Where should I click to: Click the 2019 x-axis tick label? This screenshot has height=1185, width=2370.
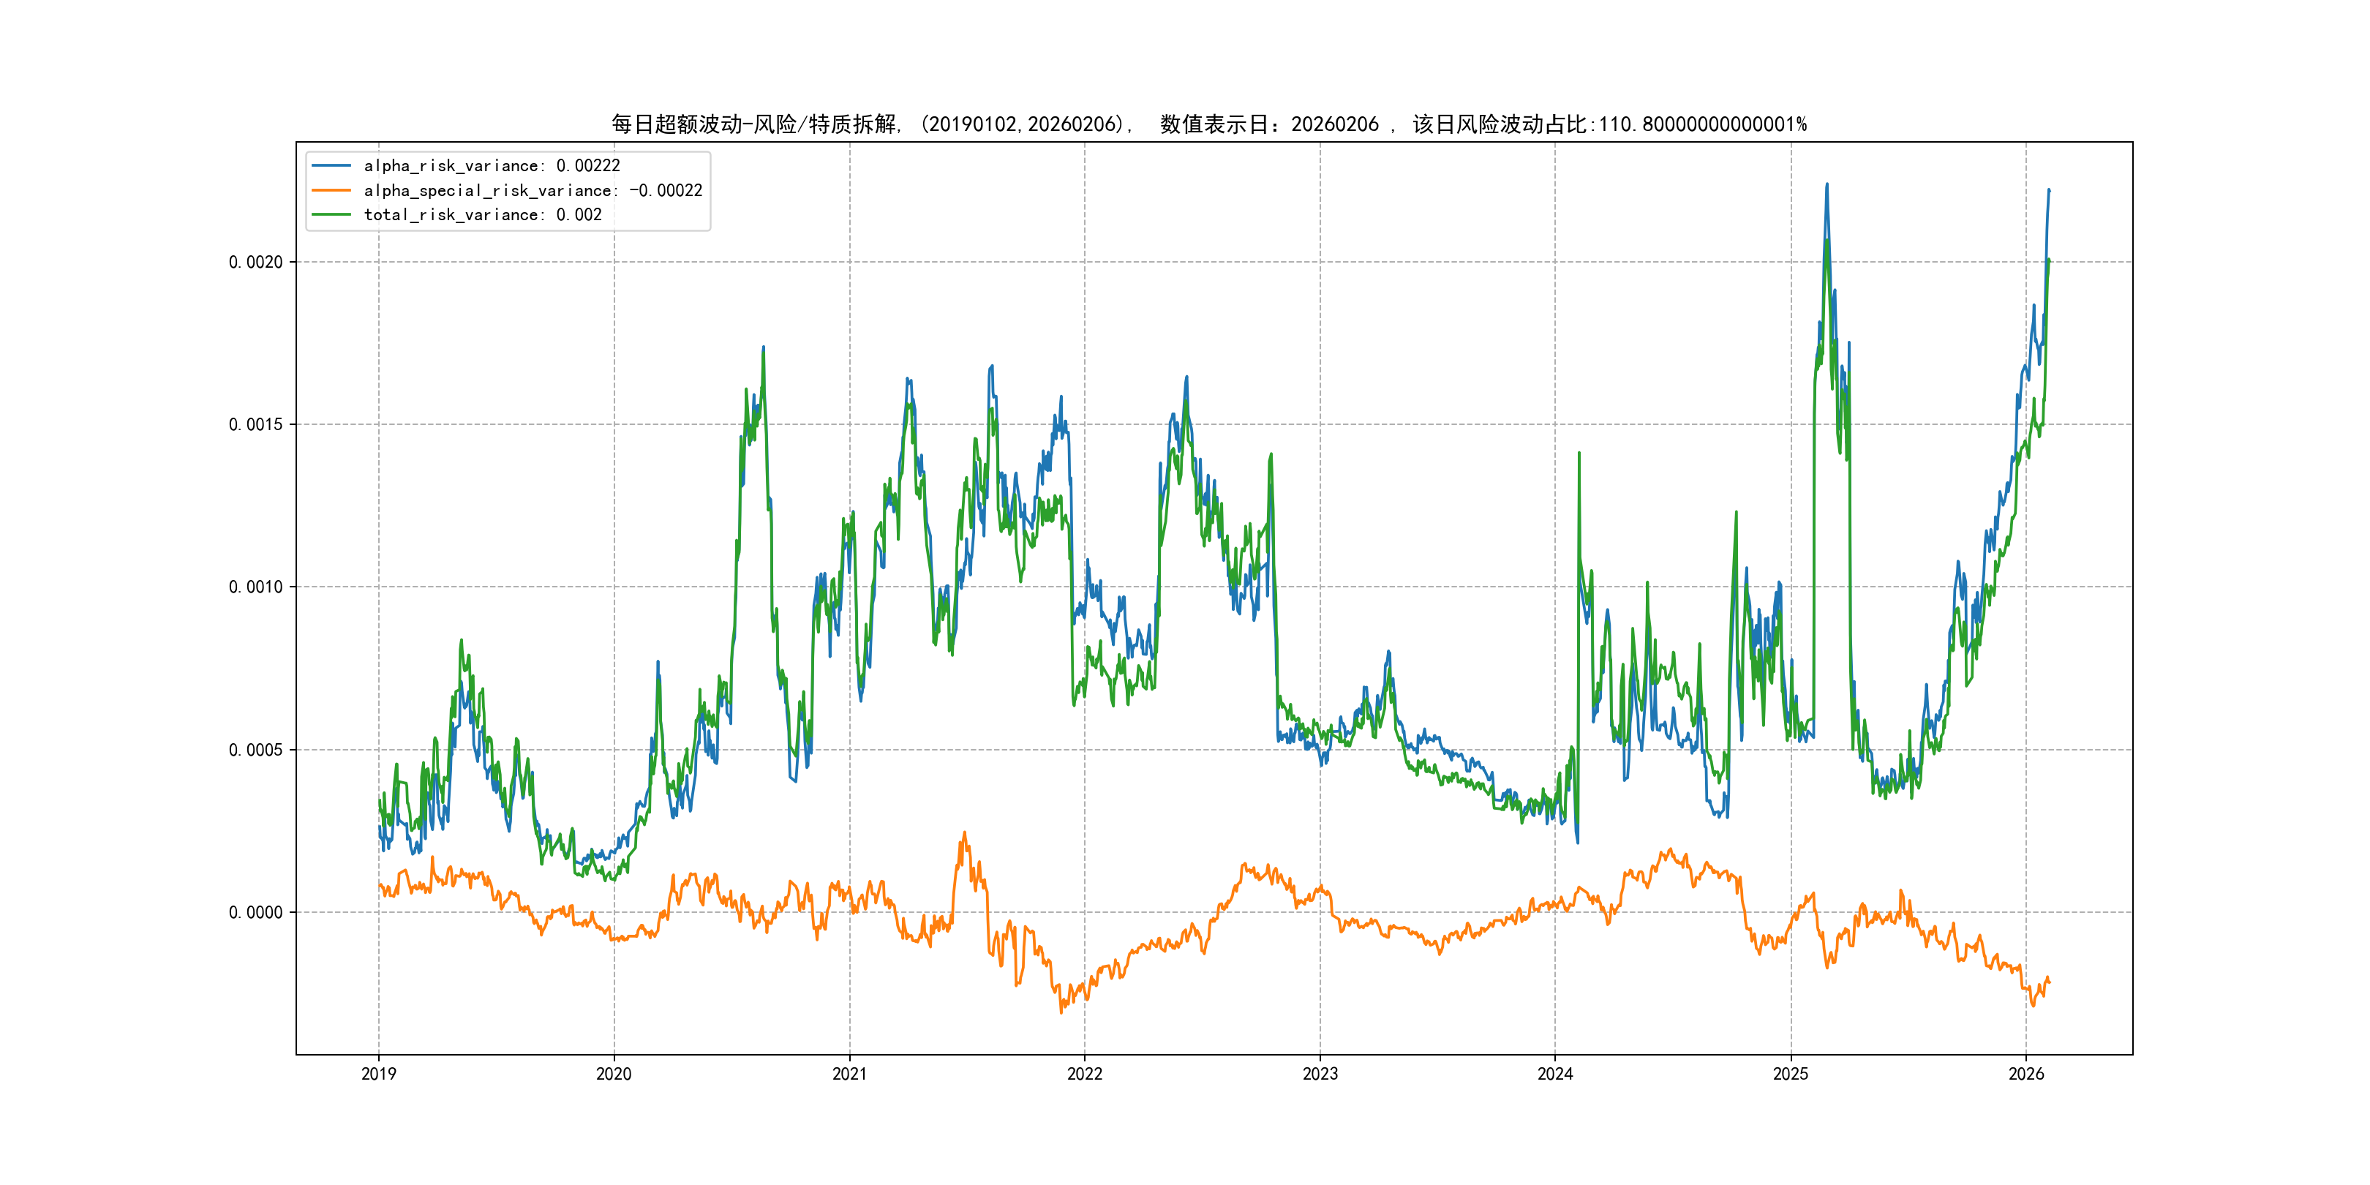[378, 1074]
